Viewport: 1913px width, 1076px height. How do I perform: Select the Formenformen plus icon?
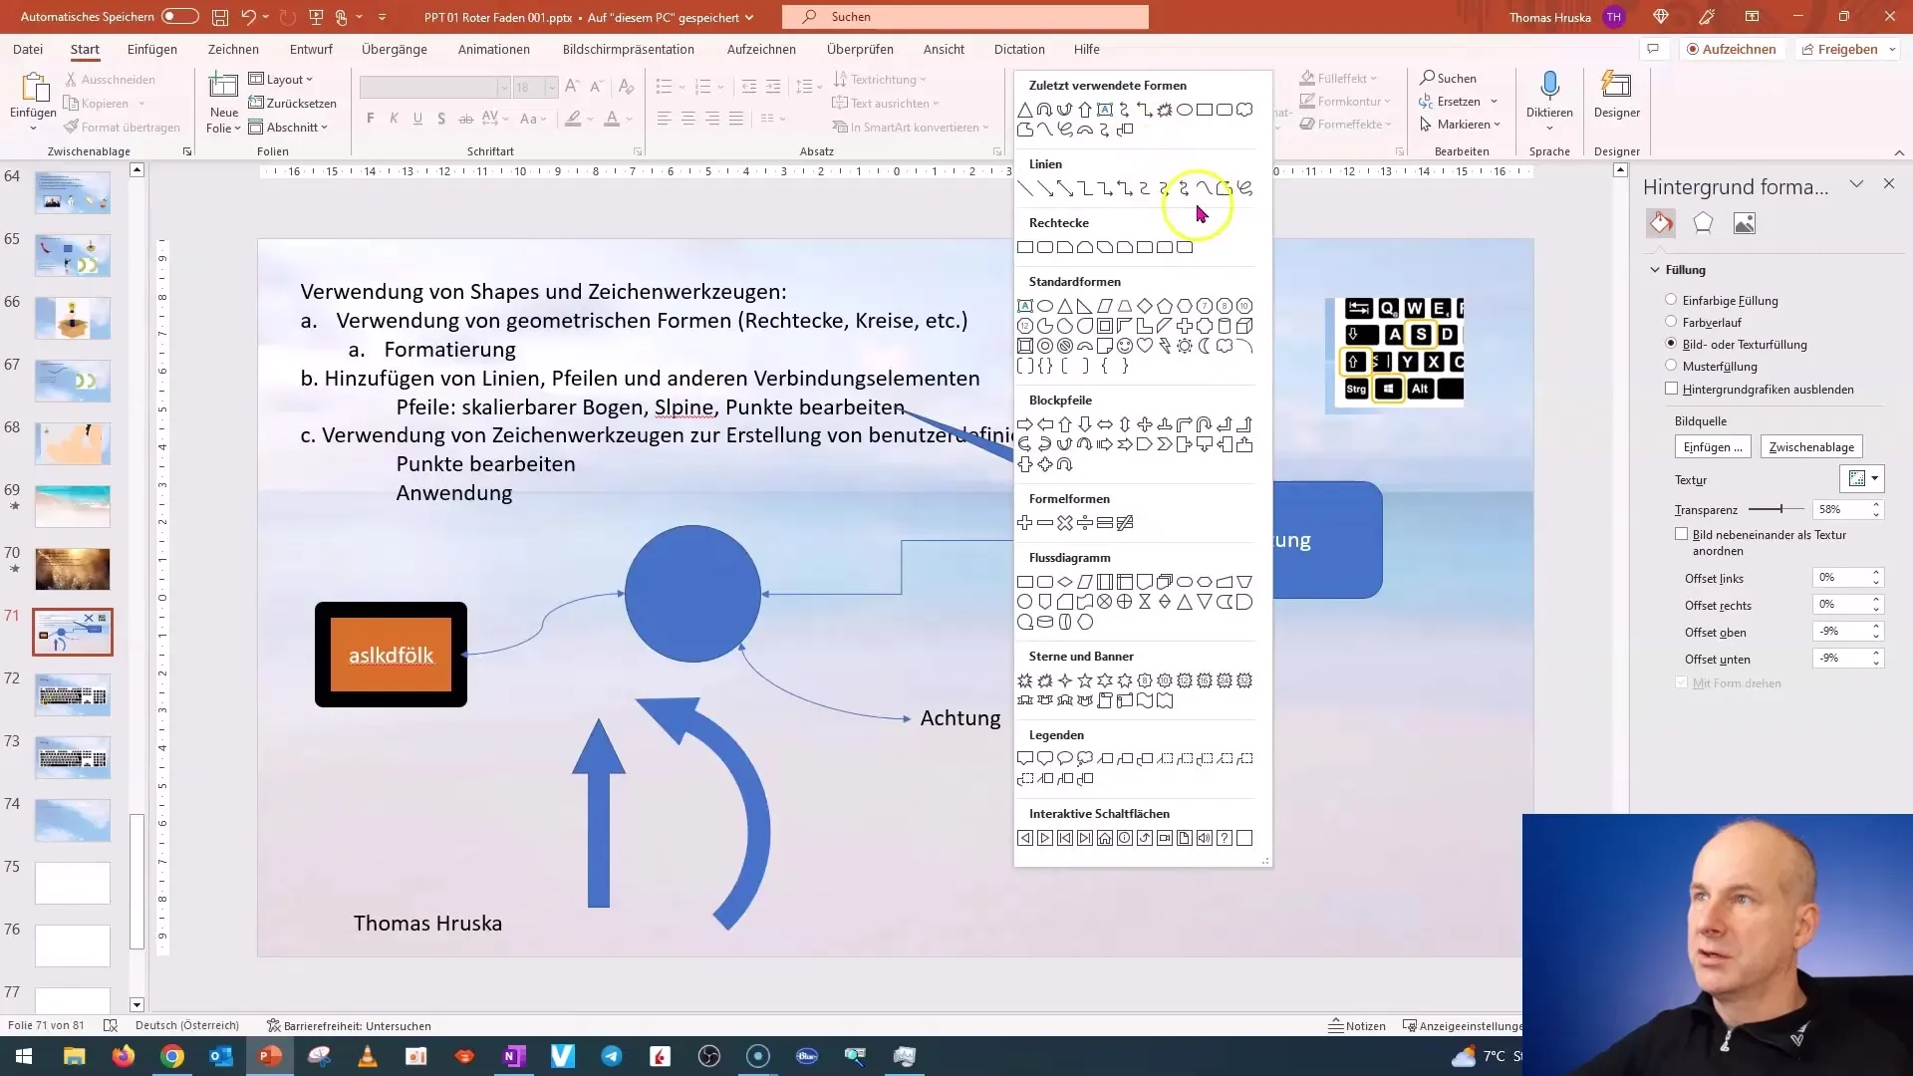coord(1026,524)
